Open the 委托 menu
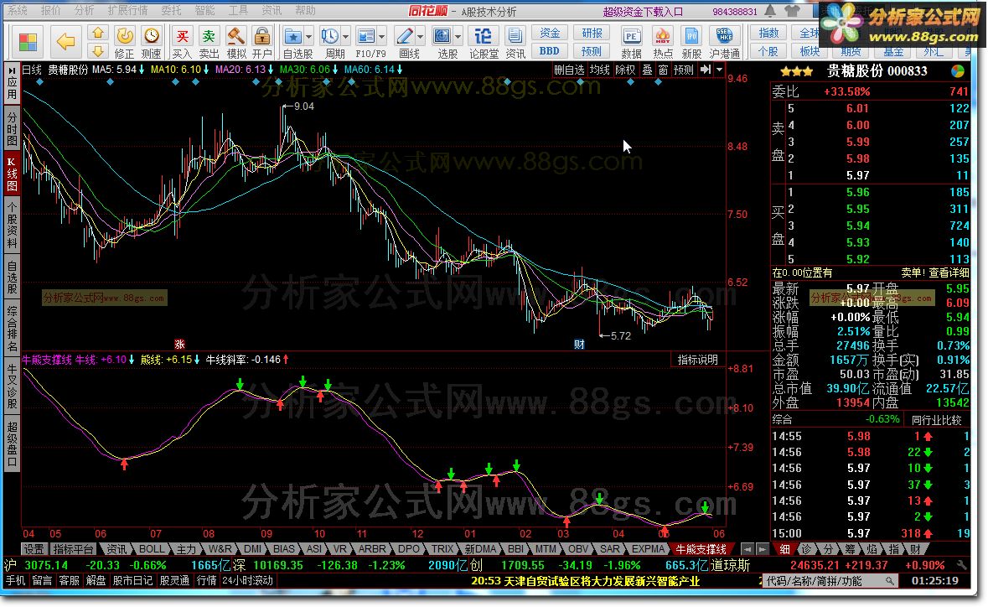The image size is (988, 607). click(172, 10)
